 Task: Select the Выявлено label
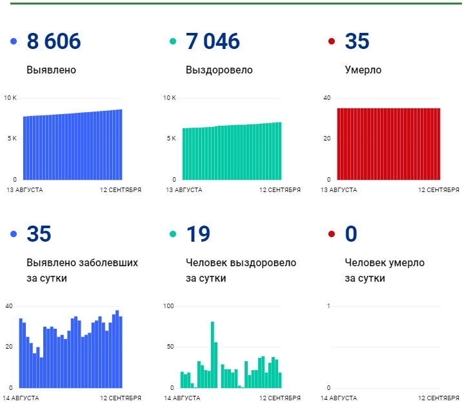[x=51, y=70]
